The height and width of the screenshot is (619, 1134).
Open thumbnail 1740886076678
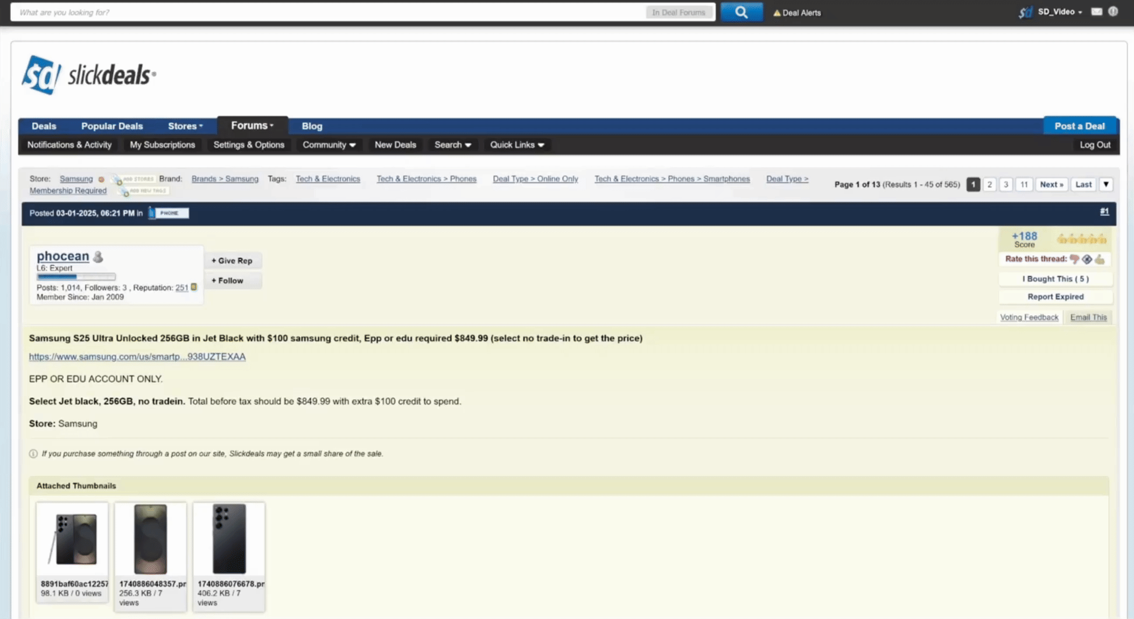pyautogui.click(x=229, y=557)
